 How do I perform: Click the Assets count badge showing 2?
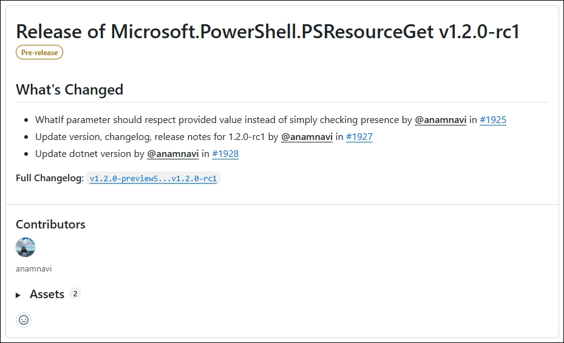tap(75, 294)
